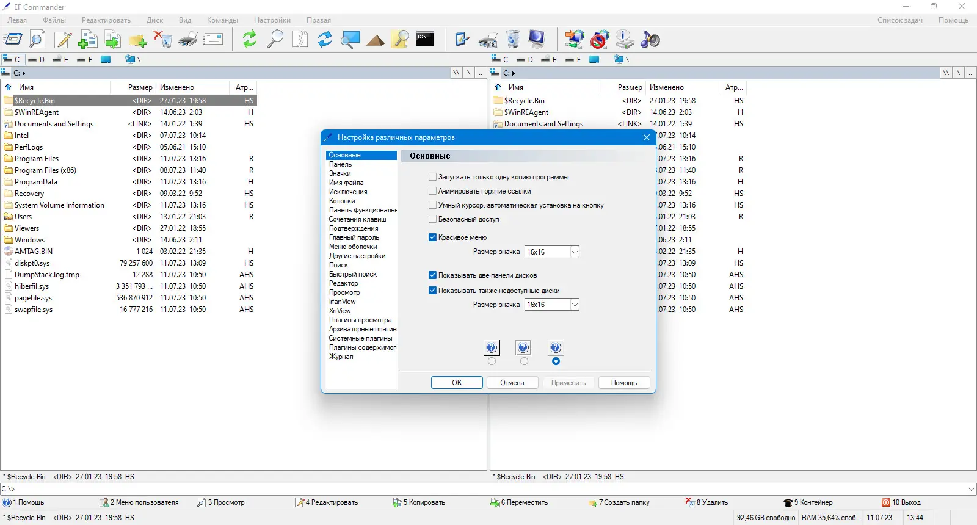Viewport: 977px width, 525px height.
Task: Enable 'Умный курсор' checkbox
Action: [432, 205]
